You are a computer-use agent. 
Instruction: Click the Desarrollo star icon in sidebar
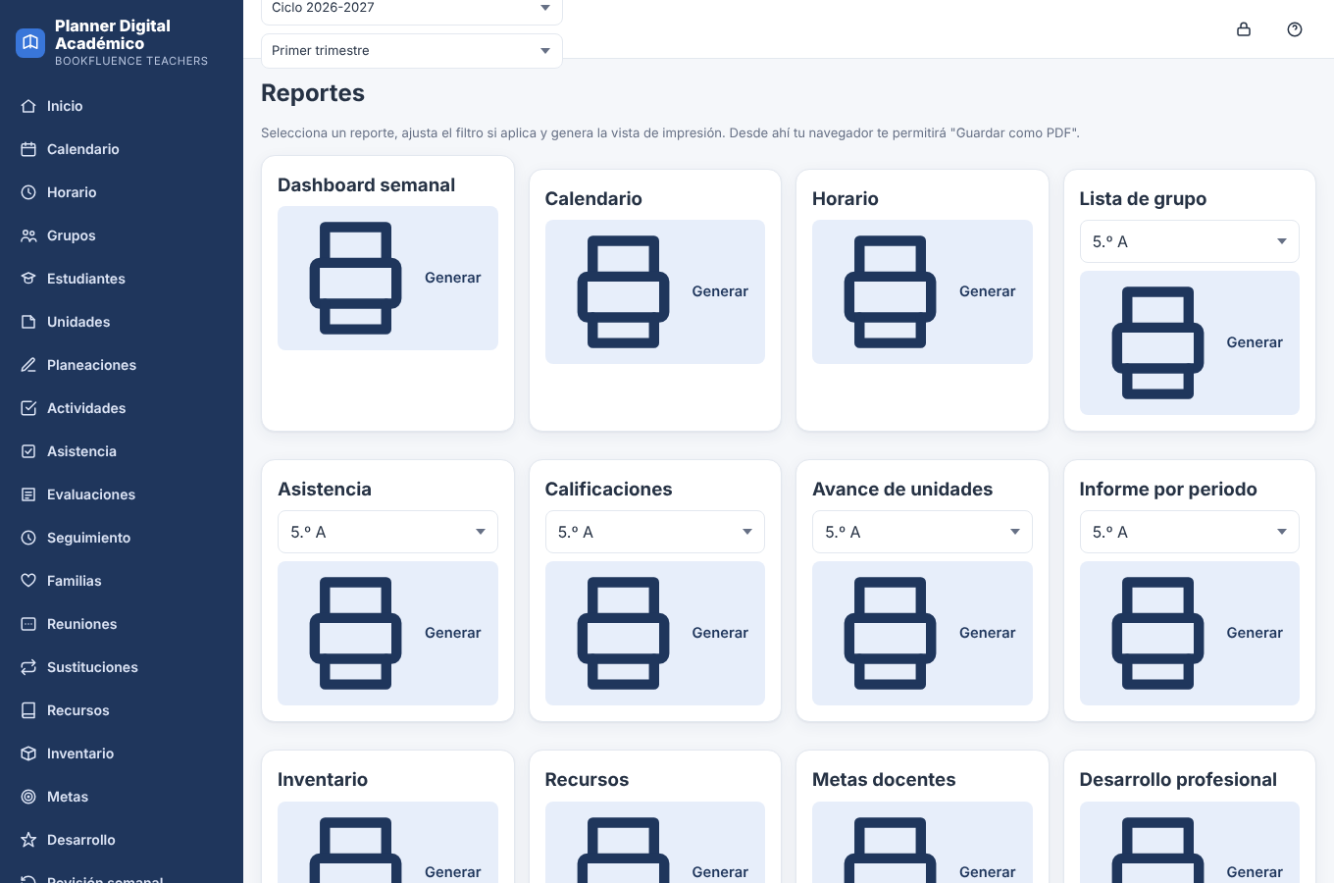pyautogui.click(x=28, y=840)
